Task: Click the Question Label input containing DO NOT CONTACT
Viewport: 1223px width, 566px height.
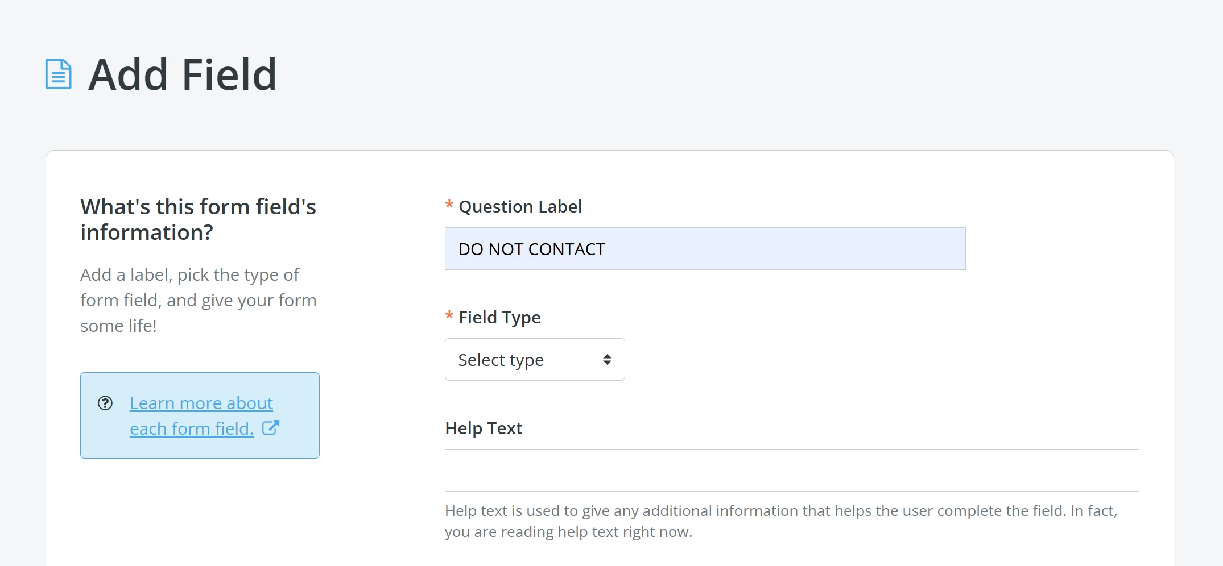Action: pos(704,248)
